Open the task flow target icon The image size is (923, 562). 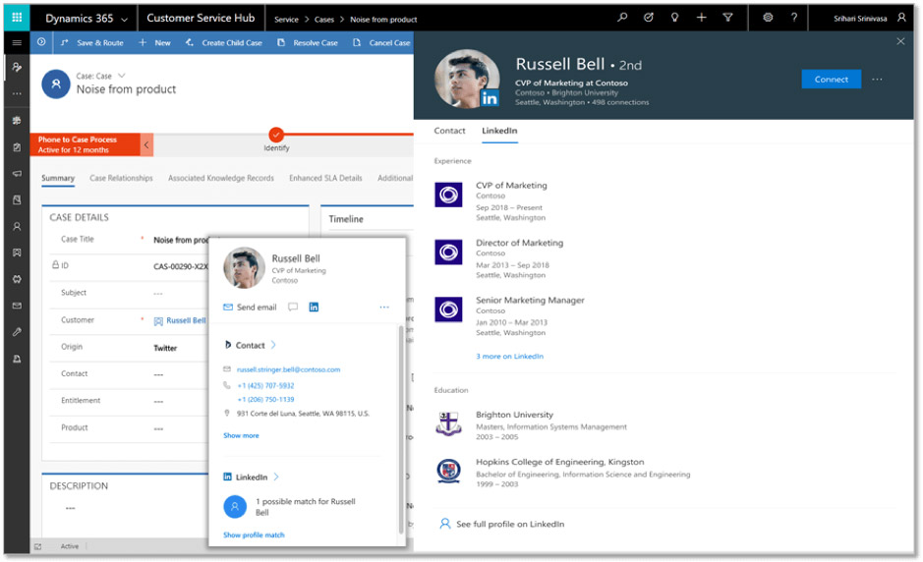648,18
